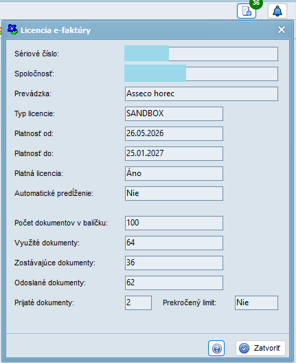296x363 pixels.
Task: Select the Spoločnosť field
Action: pos(201,74)
